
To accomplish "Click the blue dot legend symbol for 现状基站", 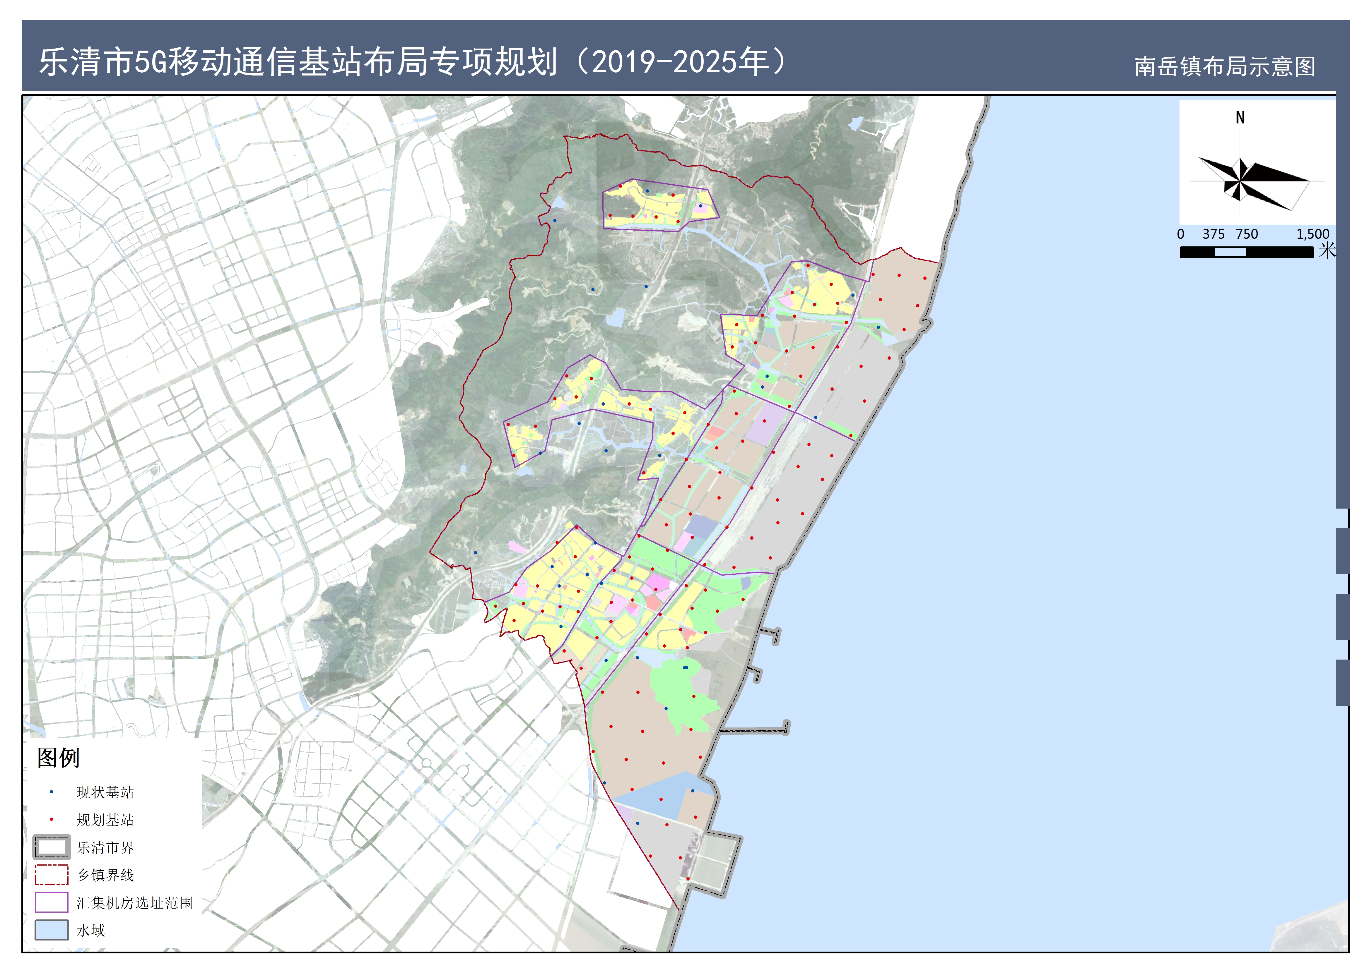I will pos(51,792).
